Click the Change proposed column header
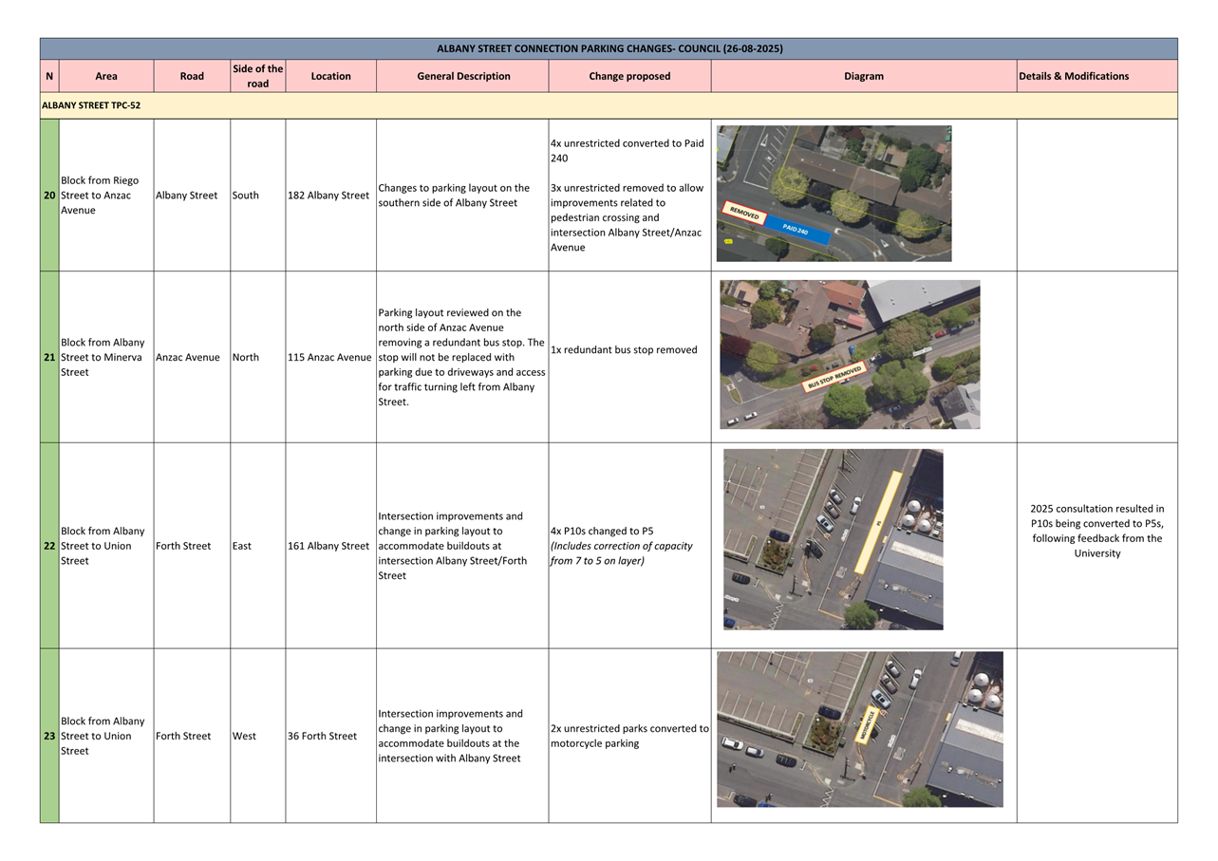Viewport: 1218px width, 861px height. pos(629,76)
